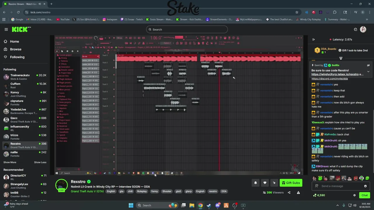The image size is (374, 210).
Task: Click Show Less under the Following list
Action: (x=40, y=162)
